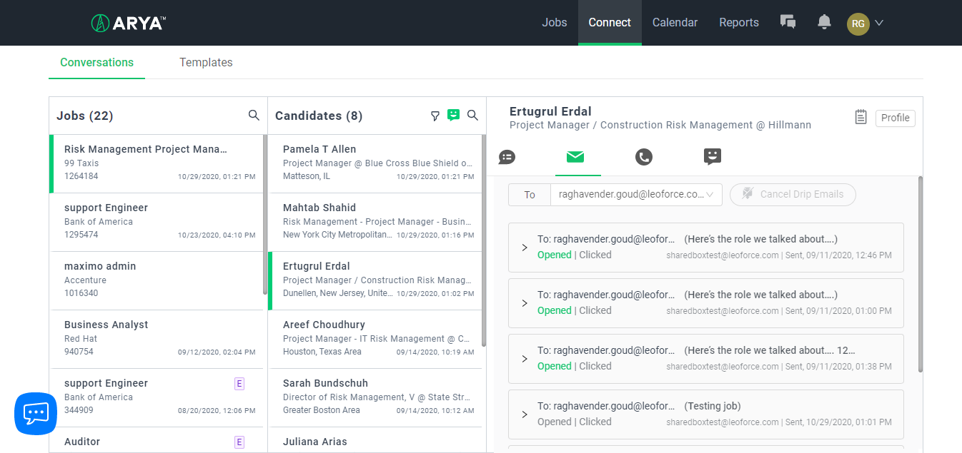Open Ertugrul Erdal's Profile
Image resolution: width=962 pixels, height=453 pixels.
point(895,118)
